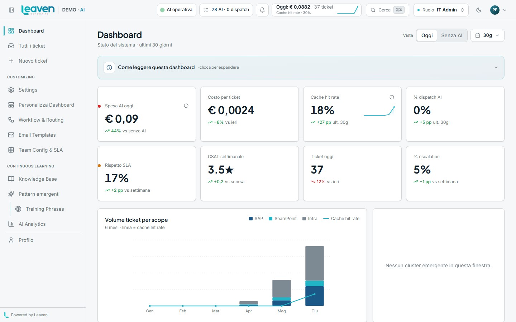Toggle Cache hit rate line in legend

(341, 219)
